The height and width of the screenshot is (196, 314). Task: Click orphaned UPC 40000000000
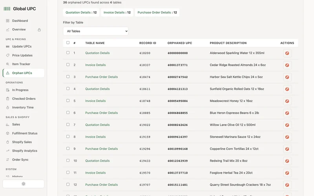[178, 53]
